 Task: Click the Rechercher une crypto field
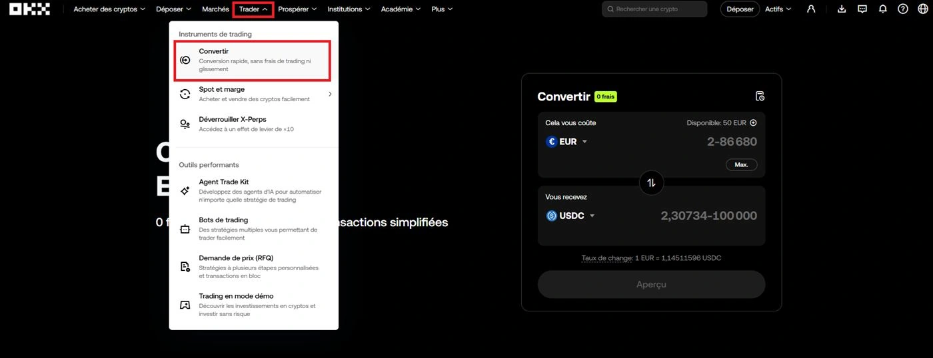(654, 9)
